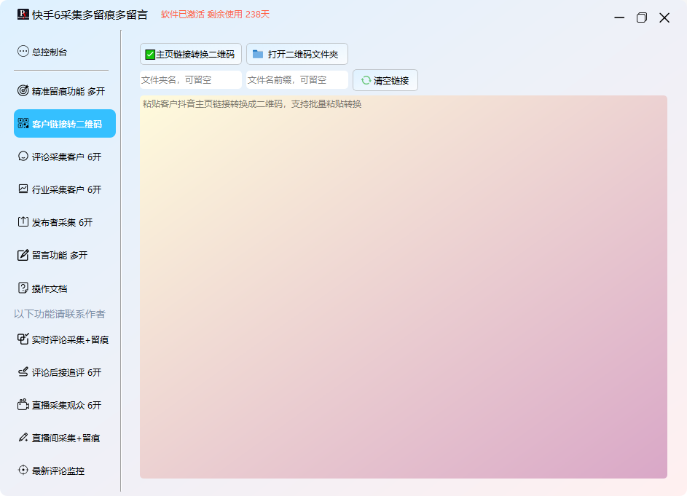Image resolution: width=687 pixels, height=496 pixels.
Task: Select 直播间采集+留痕 in the sidebar
Action: [64, 438]
